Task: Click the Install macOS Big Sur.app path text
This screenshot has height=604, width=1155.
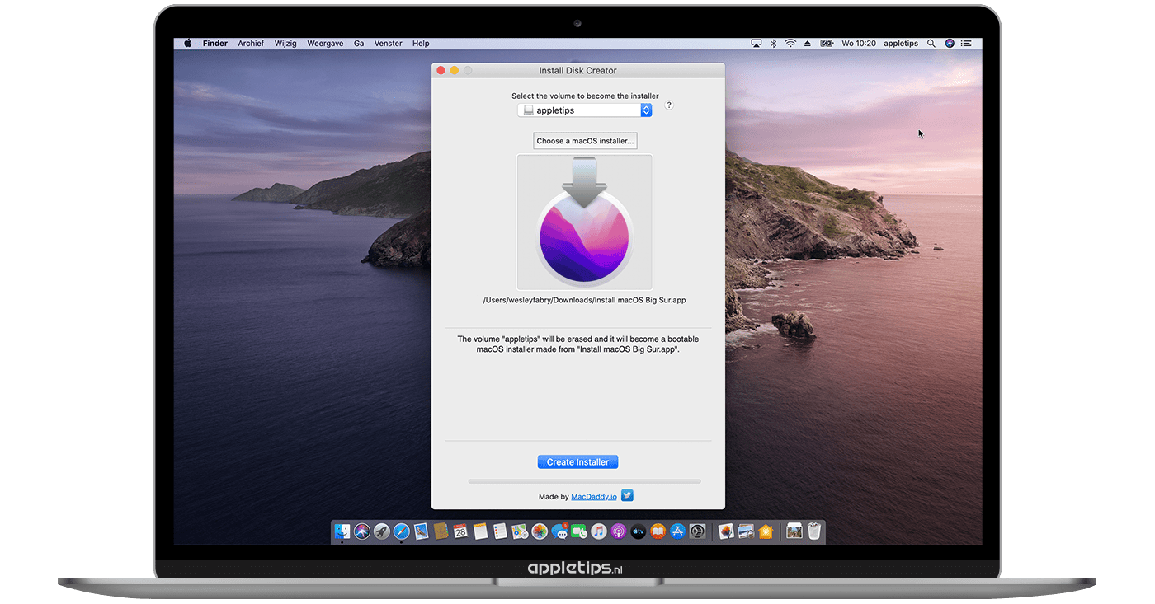Action: click(x=584, y=300)
